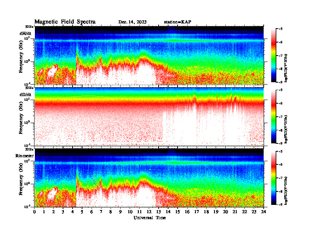Viewport: 314px width, 243px height.
Task: Click the dD/dt panel color bar
Action: point(274,117)
